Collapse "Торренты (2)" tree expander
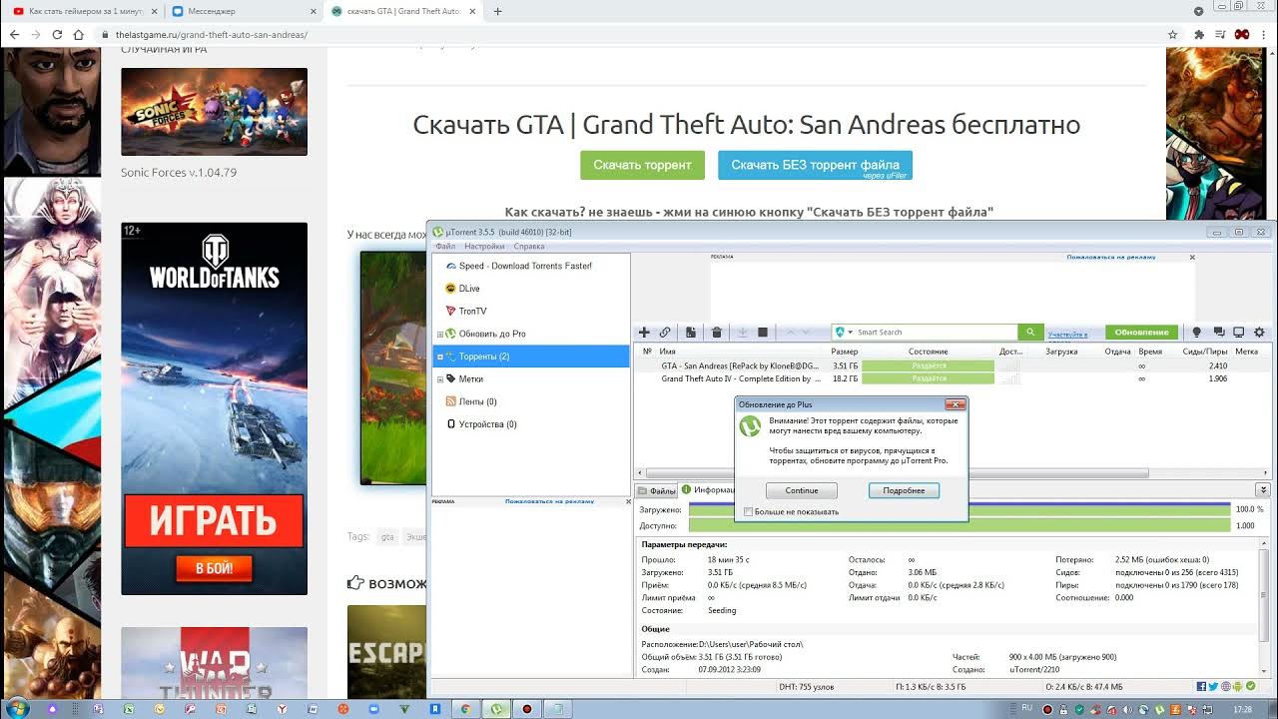The width and height of the screenshot is (1278, 719). (440, 357)
